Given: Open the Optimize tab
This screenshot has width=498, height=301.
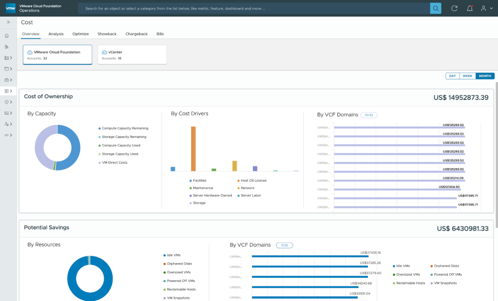Looking at the screenshot, I should point(80,34).
